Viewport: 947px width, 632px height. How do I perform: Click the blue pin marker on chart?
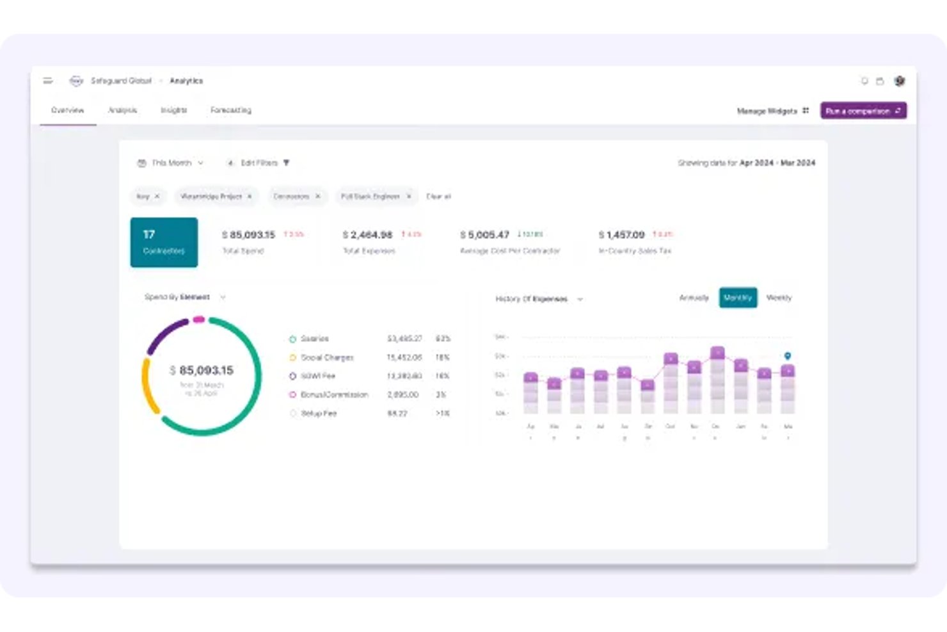788,356
